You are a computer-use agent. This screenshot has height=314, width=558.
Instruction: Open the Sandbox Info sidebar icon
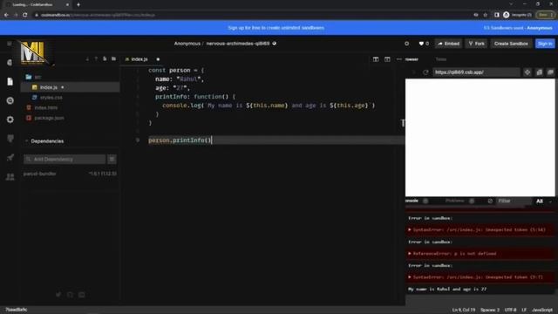(x=10, y=63)
